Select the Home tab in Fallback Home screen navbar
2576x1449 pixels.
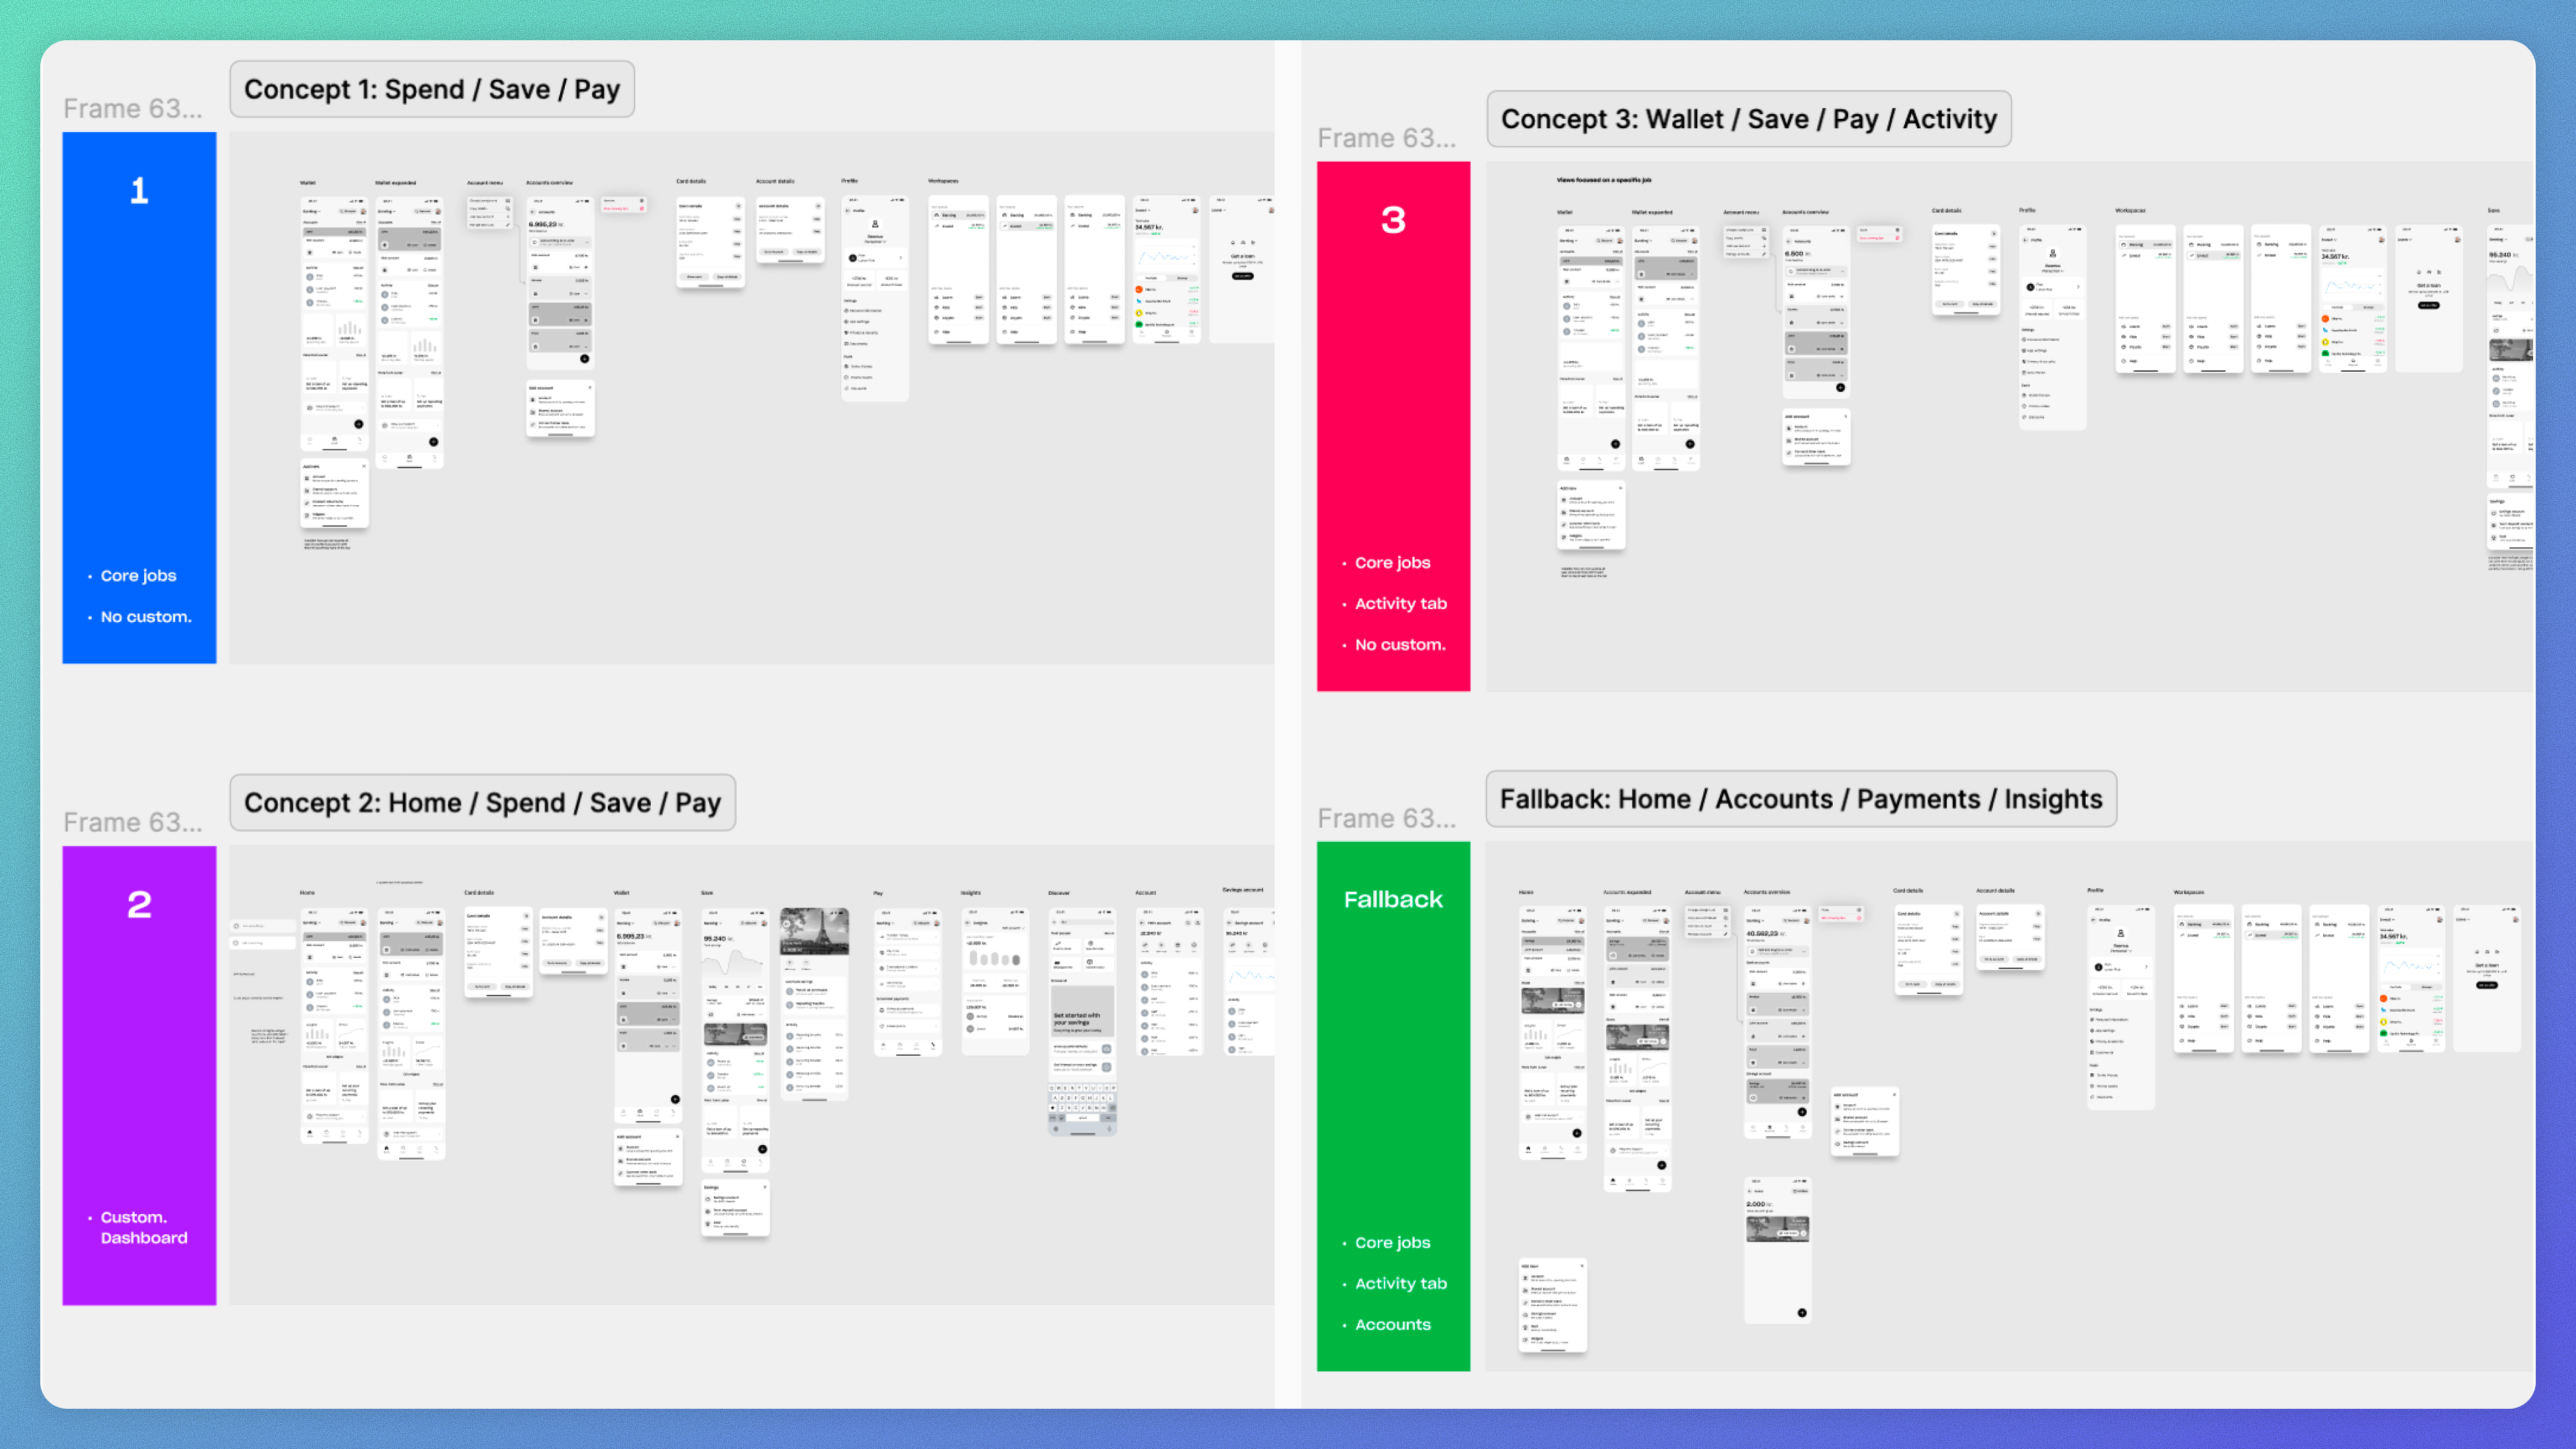pos(1528,1149)
